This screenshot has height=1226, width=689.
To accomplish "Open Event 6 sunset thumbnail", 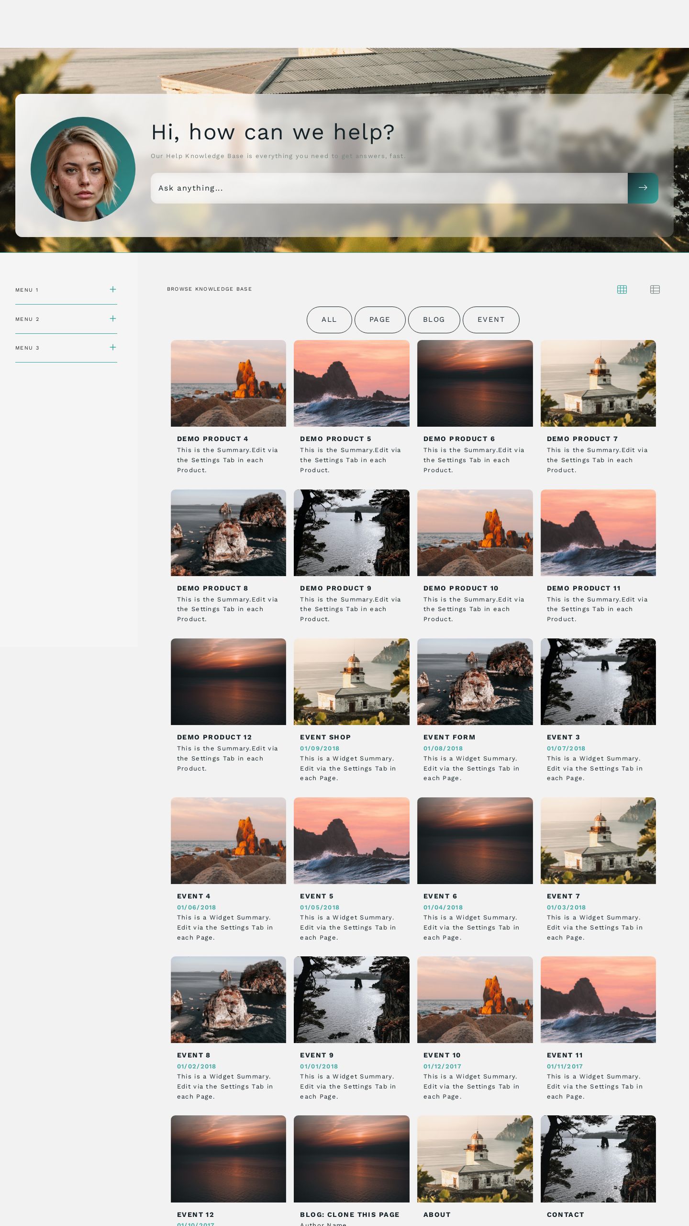I will (475, 840).
